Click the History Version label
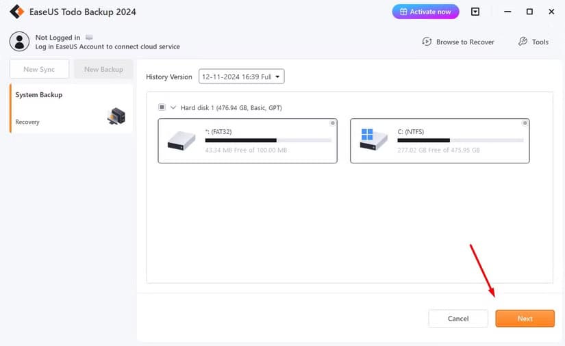Image resolution: width=565 pixels, height=346 pixels. point(169,77)
